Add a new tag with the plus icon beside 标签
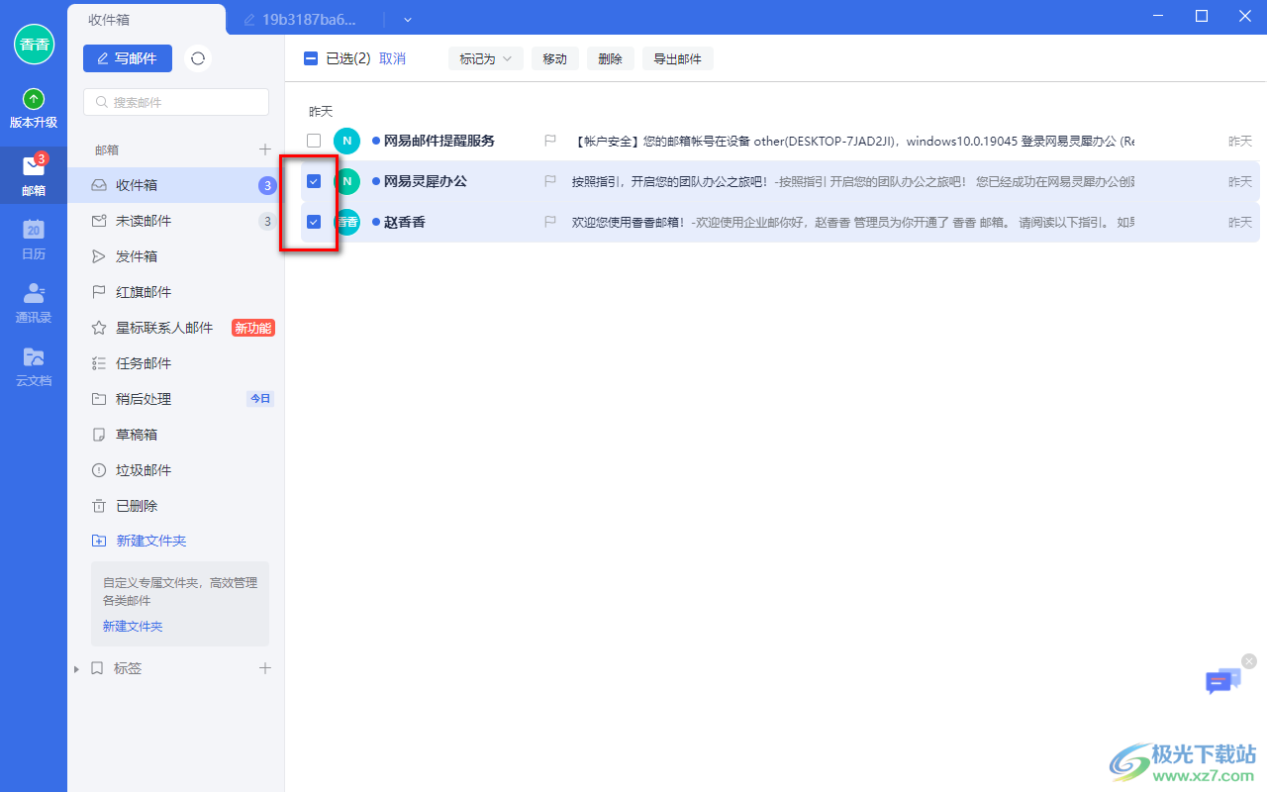Viewport: 1267px width, 792px height. 265,668
